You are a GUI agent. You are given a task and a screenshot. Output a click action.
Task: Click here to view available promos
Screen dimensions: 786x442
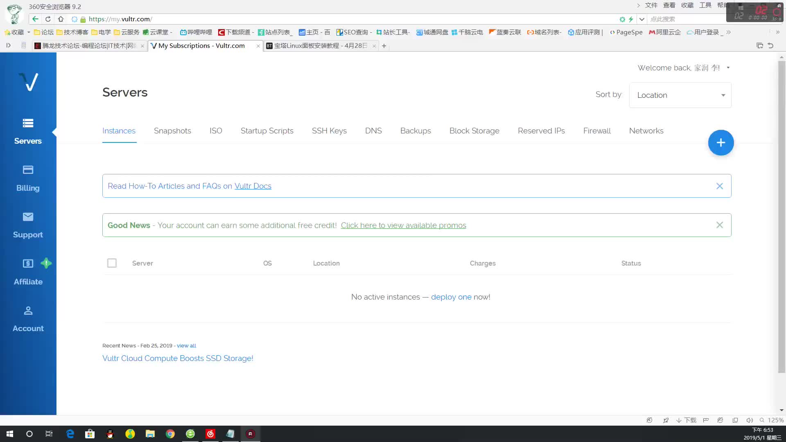[403, 226]
